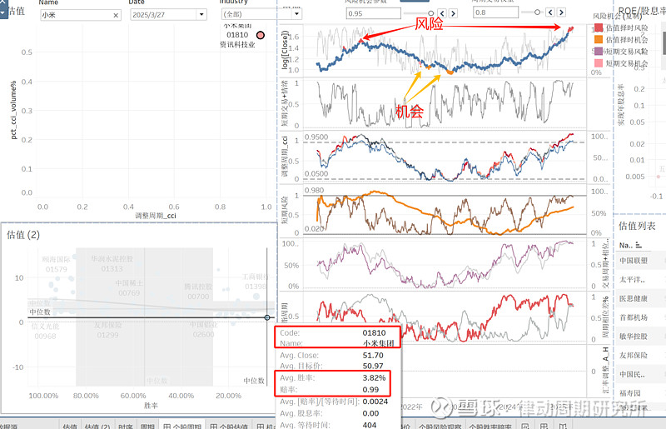Switch to the 个股估值 tab
This screenshot has height=429, width=666.
[x=229, y=426]
